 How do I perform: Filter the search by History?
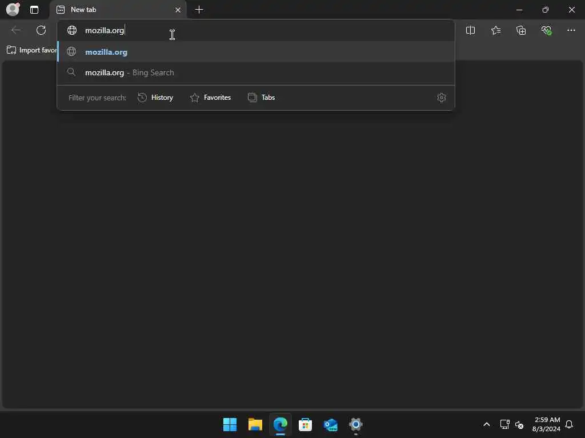point(155,98)
